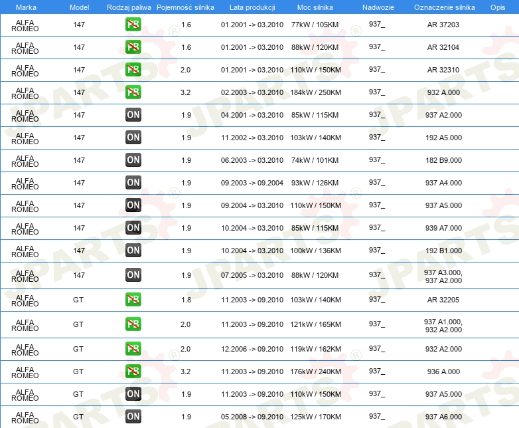Screen dimensions: 519x428
Task: Click the Pojemność silnika column header
Action: [x=185, y=7]
